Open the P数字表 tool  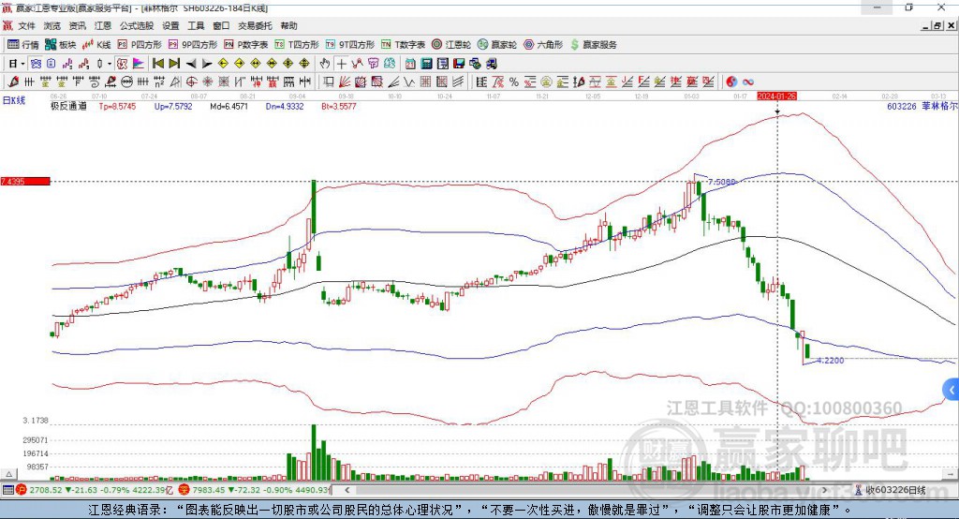[x=246, y=45]
